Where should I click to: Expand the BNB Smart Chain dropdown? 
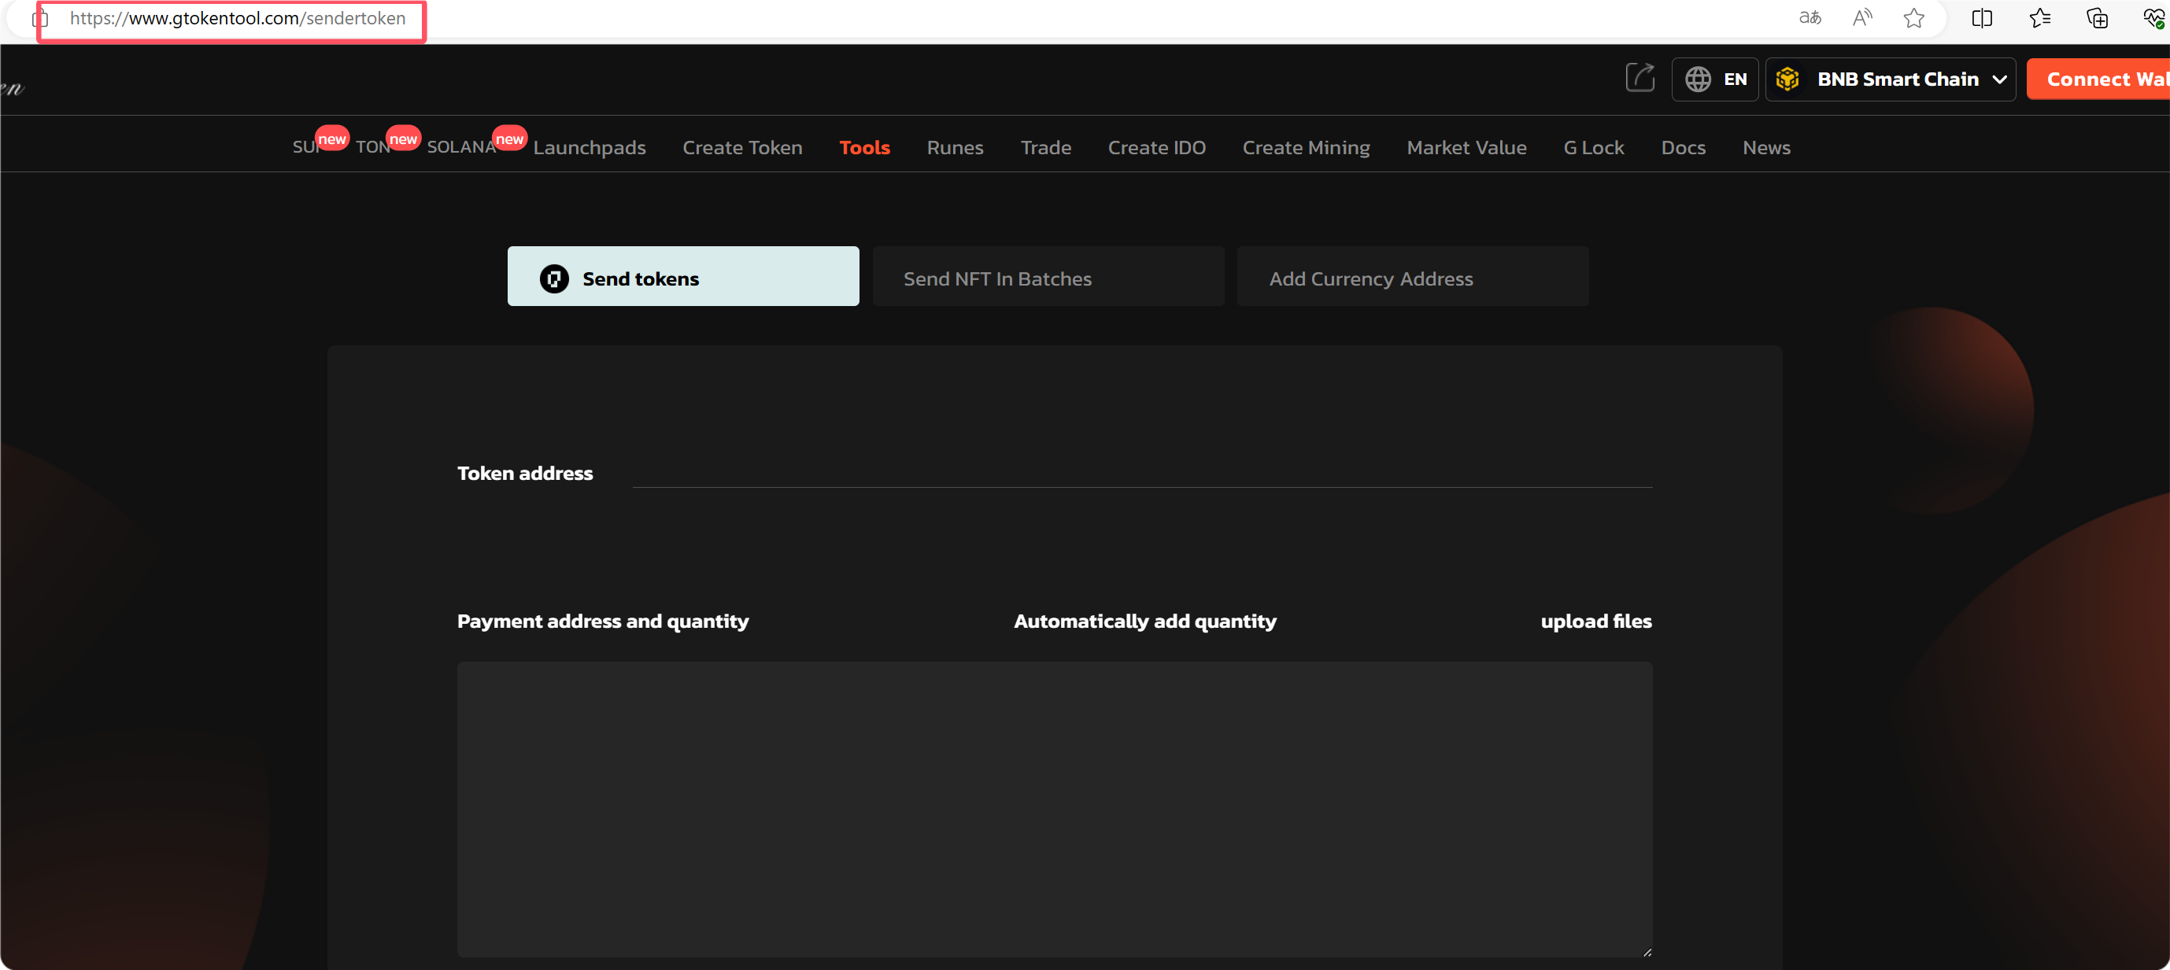[1890, 79]
